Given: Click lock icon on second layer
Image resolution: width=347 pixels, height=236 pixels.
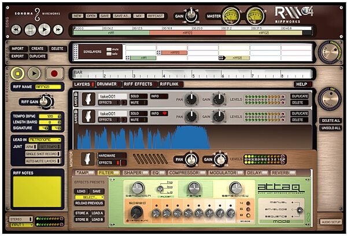Looking at the screenshot, I should [76, 112].
